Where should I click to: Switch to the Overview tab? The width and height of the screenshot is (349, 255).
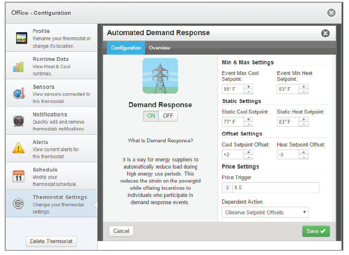click(159, 48)
